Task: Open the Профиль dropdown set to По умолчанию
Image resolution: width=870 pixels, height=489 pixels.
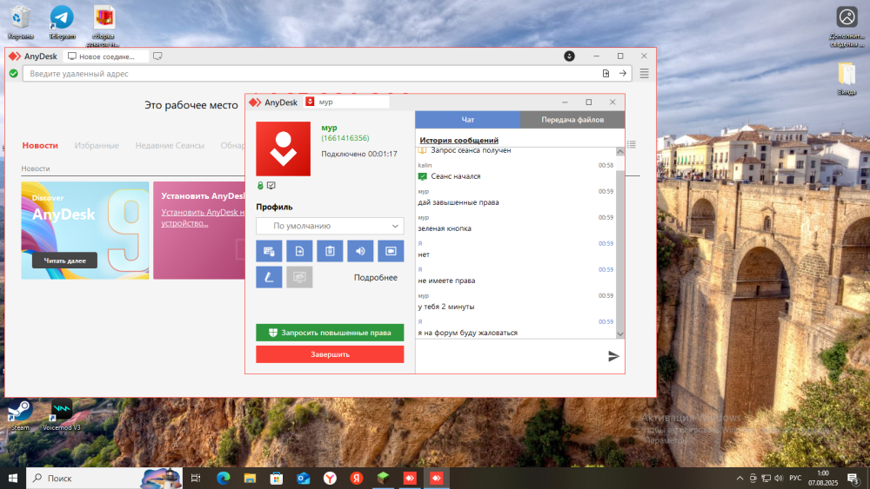Action: [x=330, y=226]
